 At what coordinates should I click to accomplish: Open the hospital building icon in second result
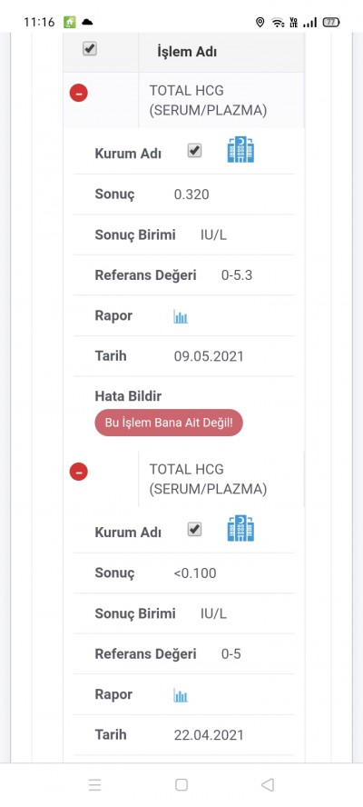click(240, 529)
